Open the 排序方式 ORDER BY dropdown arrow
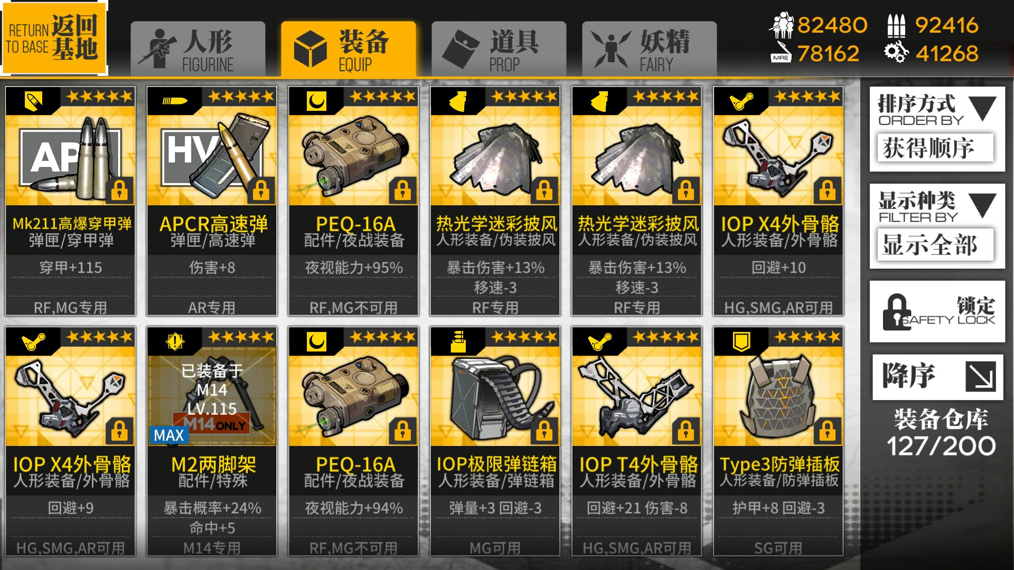The width and height of the screenshot is (1014, 570). tap(983, 109)
